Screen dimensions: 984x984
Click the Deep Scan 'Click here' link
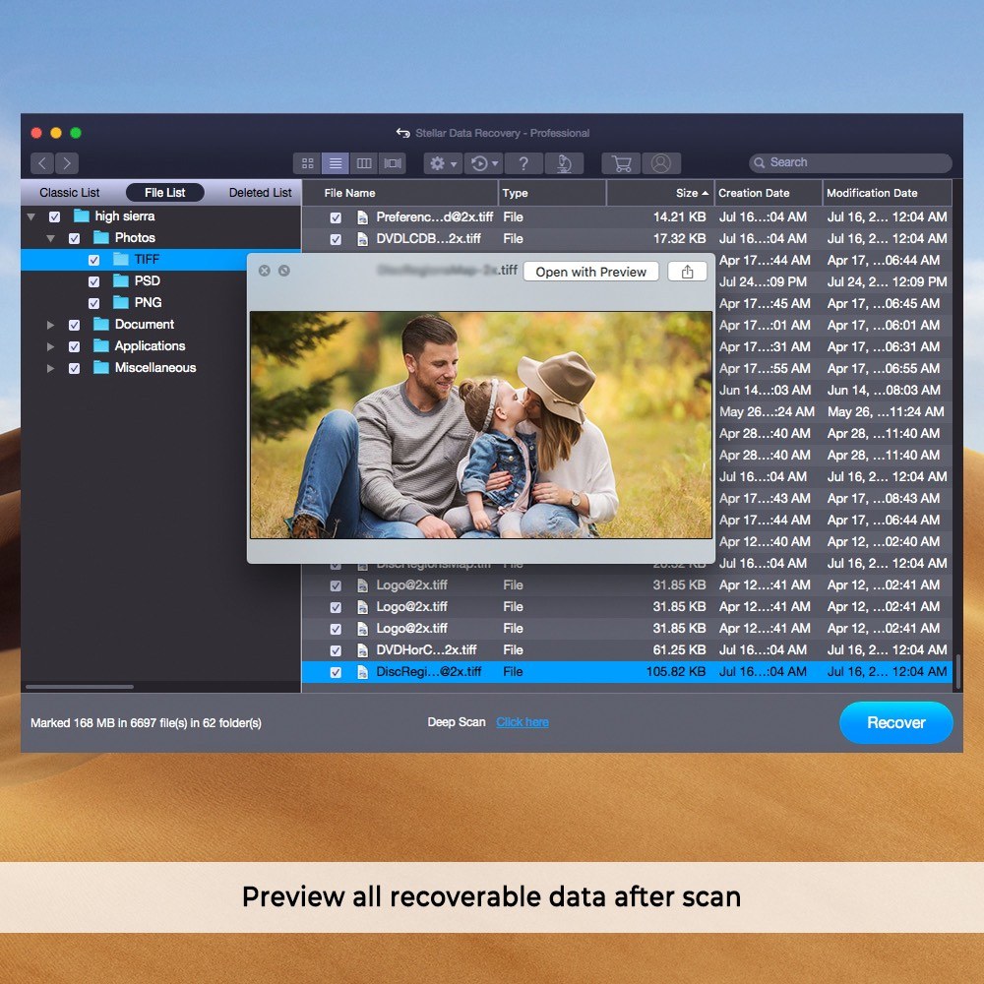[523, 722]
